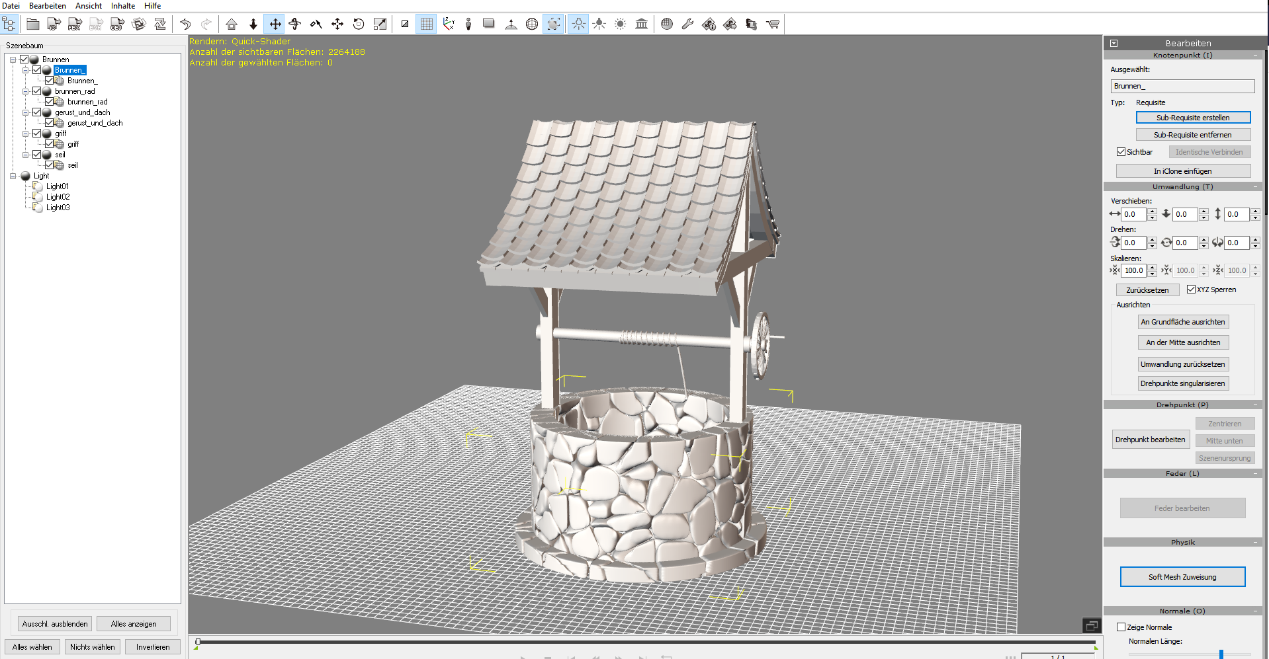Collapse the brunnen_rad tree node
This screenshot has height=659, width=1269.
tap(25, 91)
